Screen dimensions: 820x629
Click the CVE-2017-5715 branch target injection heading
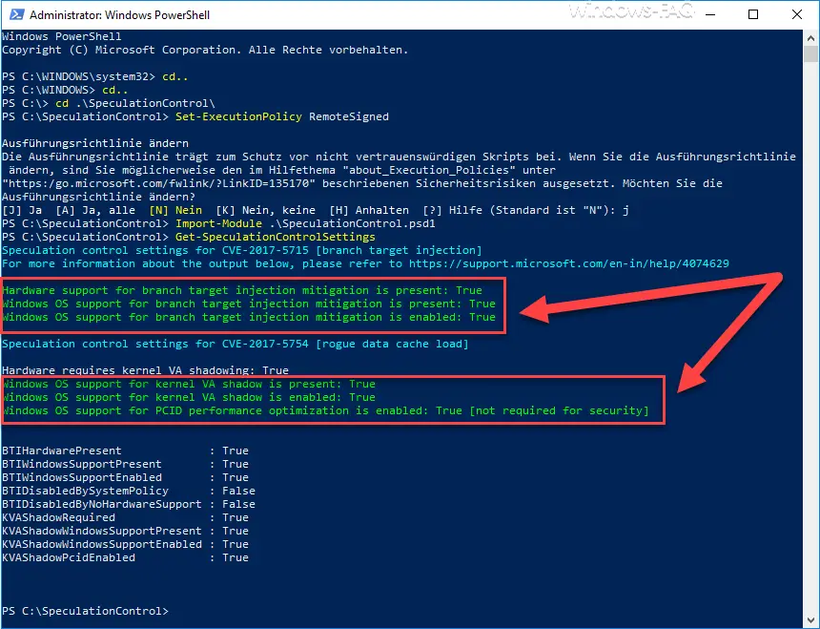[x=241, y=251]
